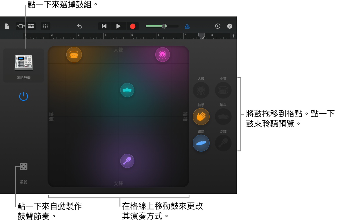Select teal hi-hat cymbal on grid
339x221 pixels.
[127, 90]
